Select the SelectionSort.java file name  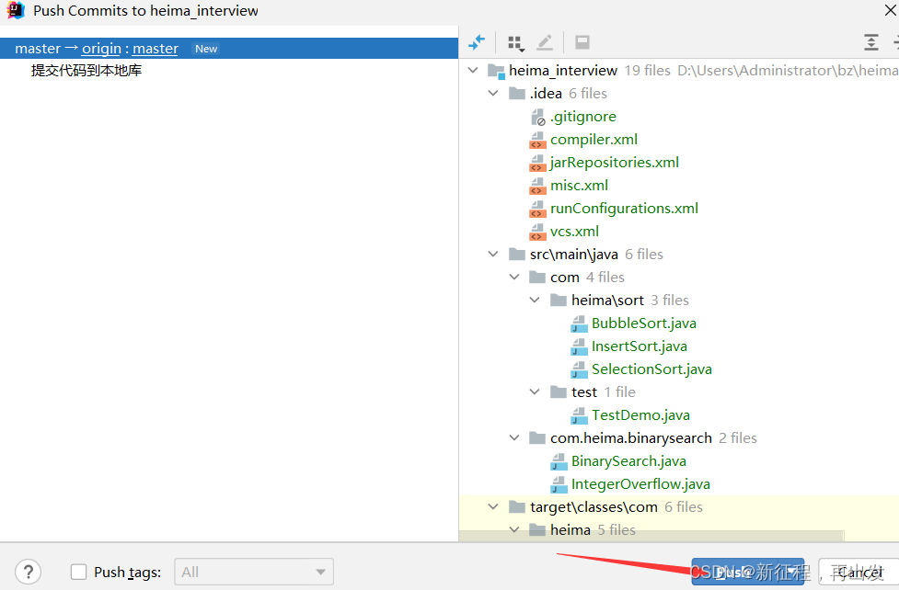(651, 369)
